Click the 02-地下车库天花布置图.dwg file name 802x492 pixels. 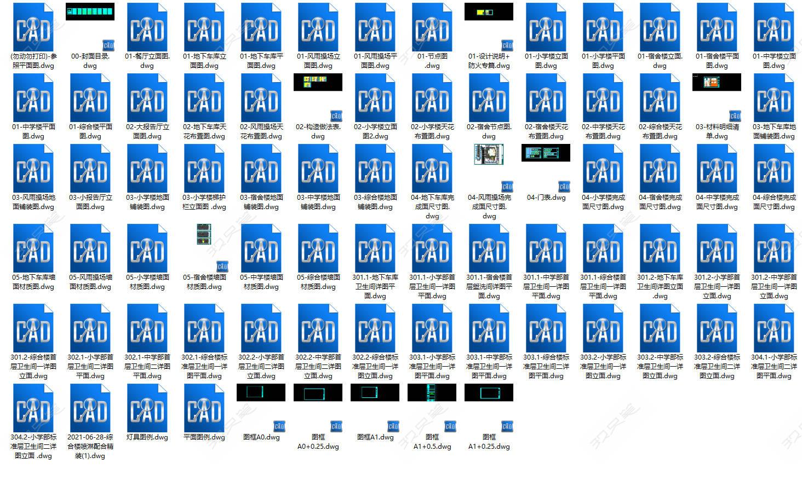tap(204, 131)
